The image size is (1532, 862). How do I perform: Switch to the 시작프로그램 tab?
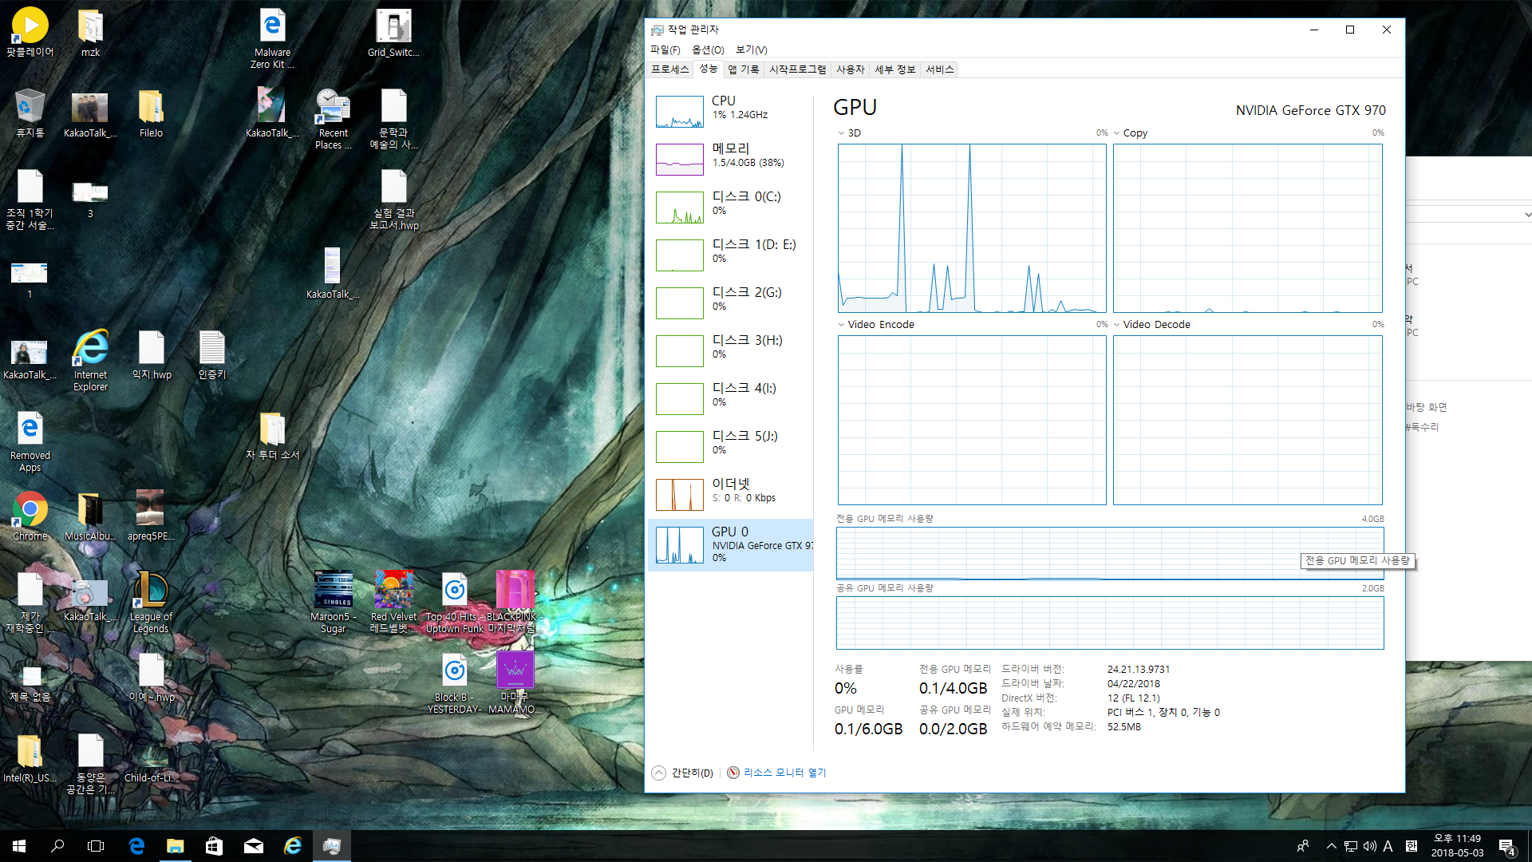click(797, 69)
